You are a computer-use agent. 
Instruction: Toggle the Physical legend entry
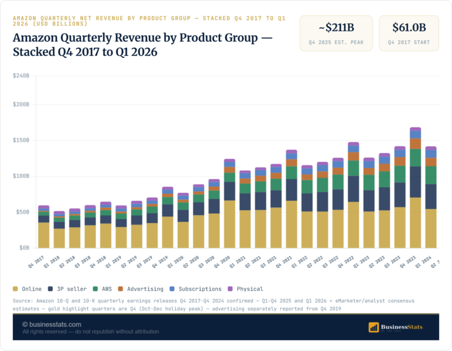(245, 289)
